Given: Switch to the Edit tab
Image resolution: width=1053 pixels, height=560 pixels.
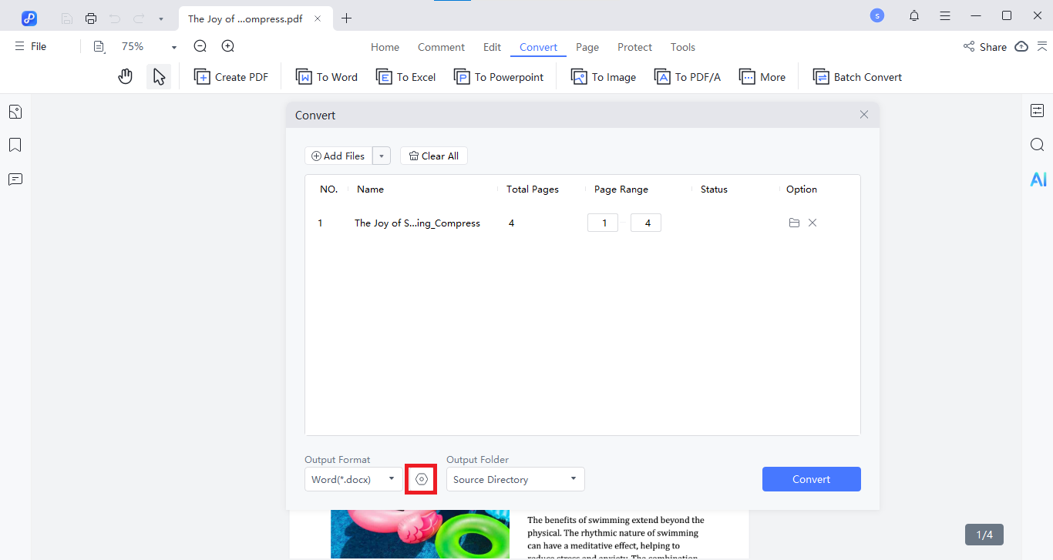Looking at the screenshot, I should pos(492,47).
